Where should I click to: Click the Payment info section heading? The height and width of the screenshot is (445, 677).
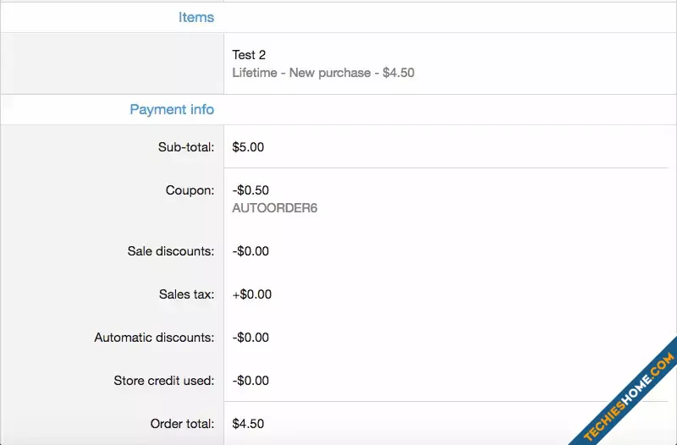(172, 110)
